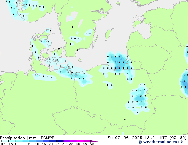Click Gotland island in the Baltic Sea
This screenshot has width=188, height=145.
[x=109, y=34]
